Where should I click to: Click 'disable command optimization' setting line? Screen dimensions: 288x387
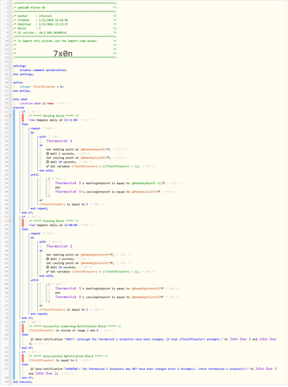click(43, 70)
